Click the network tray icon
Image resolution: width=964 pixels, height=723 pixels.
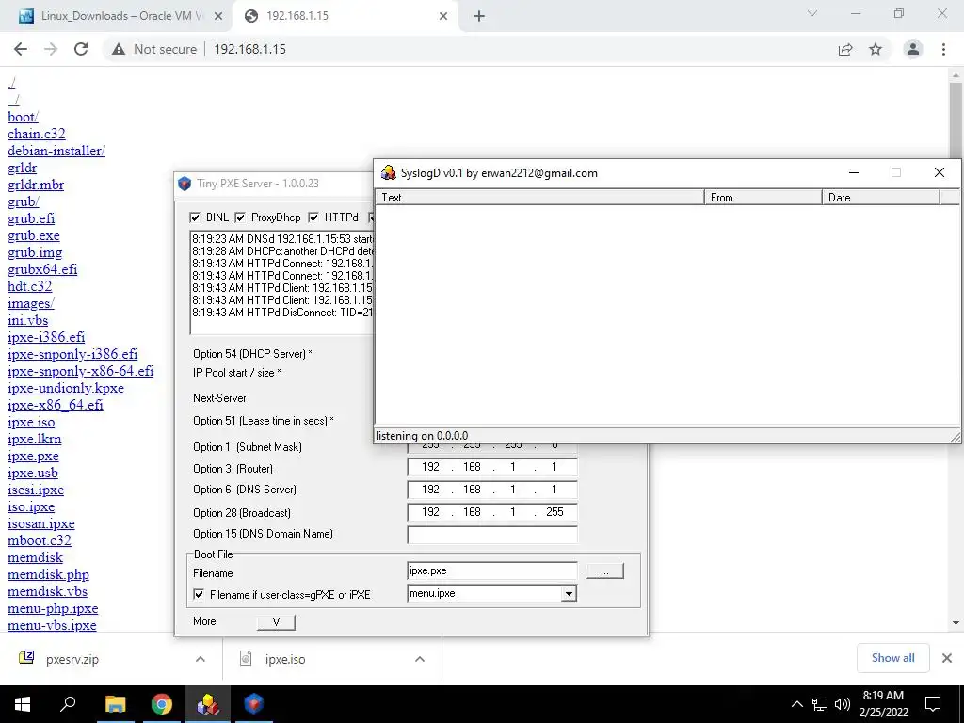820,704
